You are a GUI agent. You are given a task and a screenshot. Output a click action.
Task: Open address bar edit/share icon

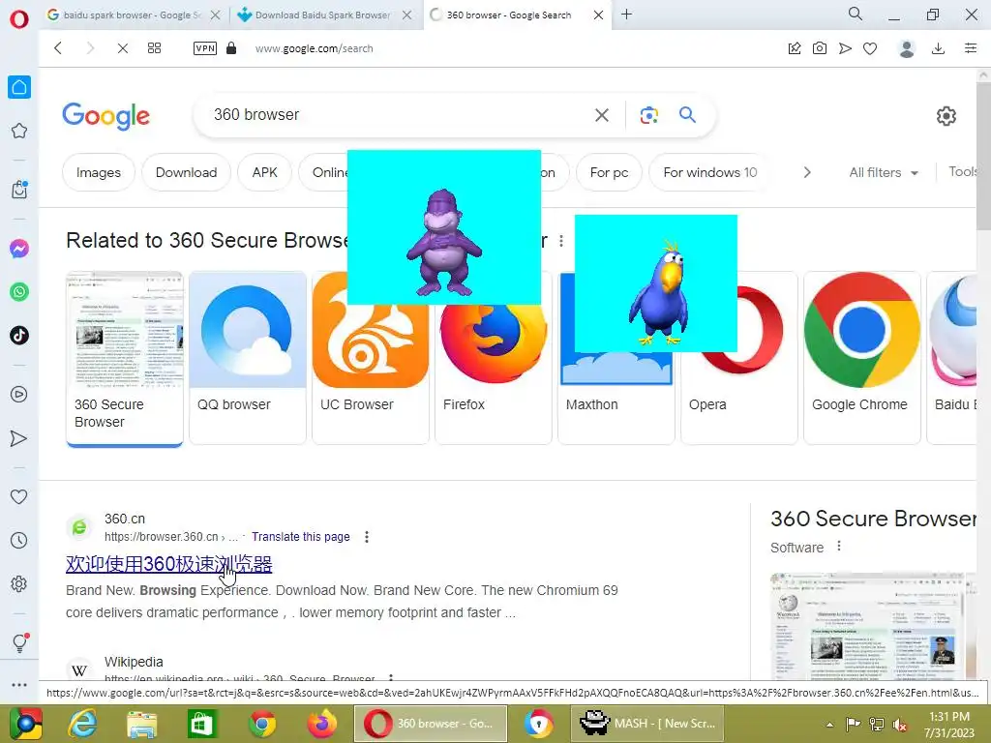pyautogui.click(x=795, y=48)
